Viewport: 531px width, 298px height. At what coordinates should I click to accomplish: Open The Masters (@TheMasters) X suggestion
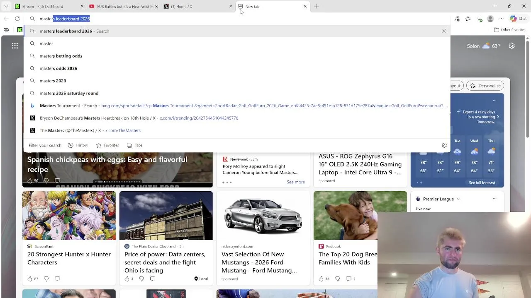pos(237,130)
